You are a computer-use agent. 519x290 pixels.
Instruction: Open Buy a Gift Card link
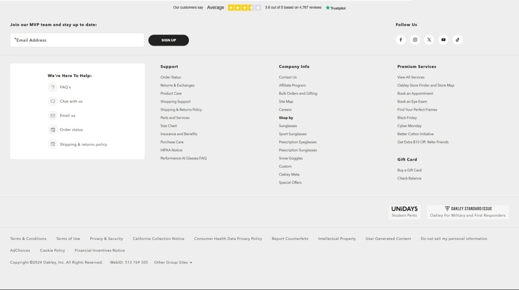(409, 171)
